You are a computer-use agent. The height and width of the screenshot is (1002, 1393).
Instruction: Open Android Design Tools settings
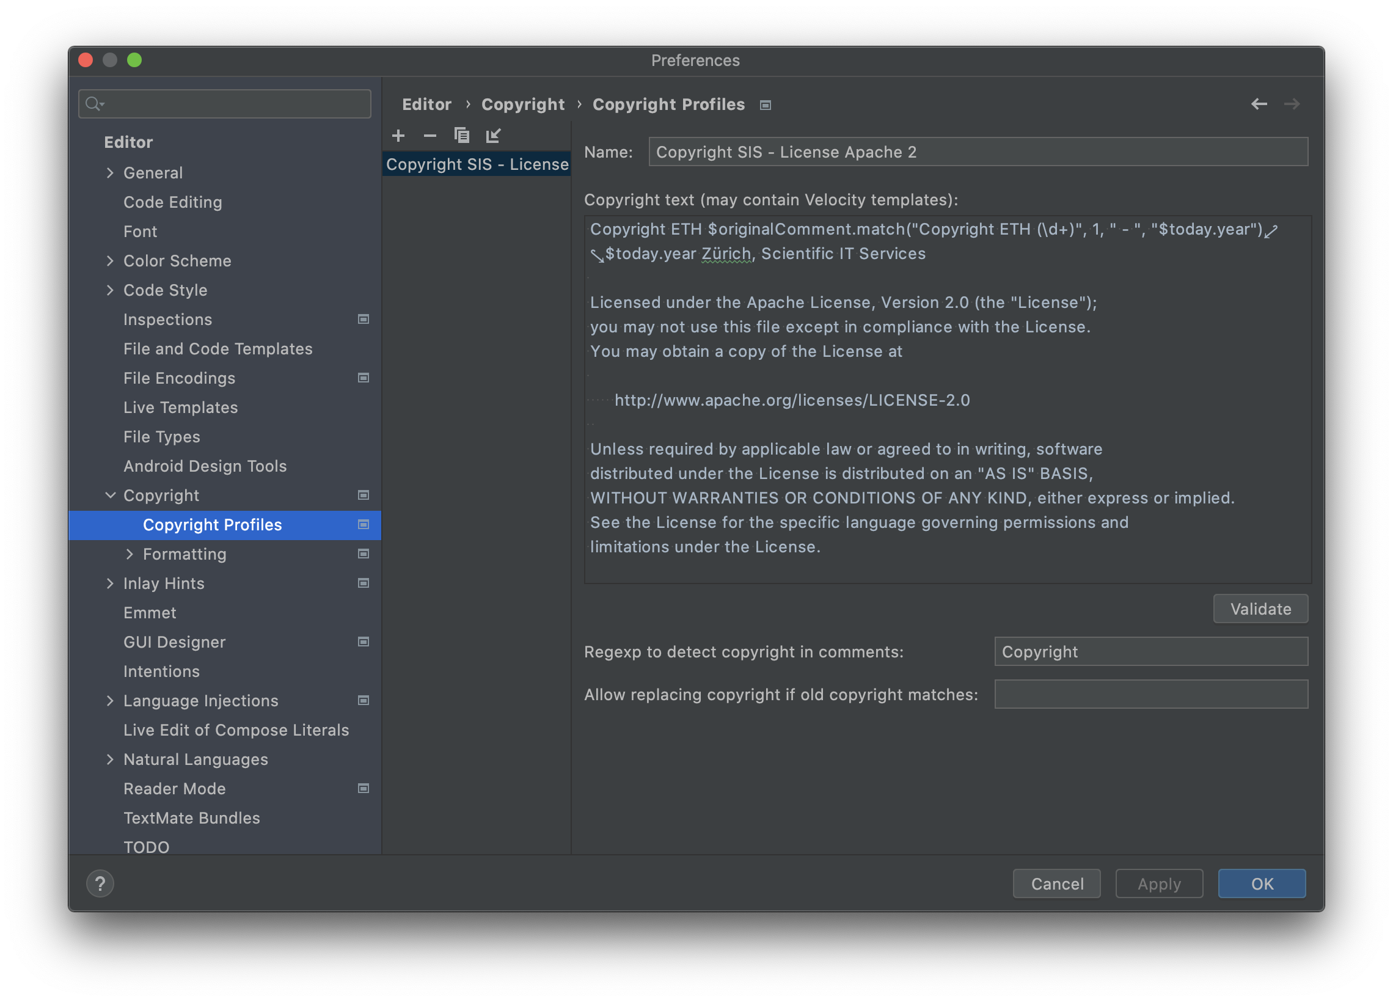point(205,466)
